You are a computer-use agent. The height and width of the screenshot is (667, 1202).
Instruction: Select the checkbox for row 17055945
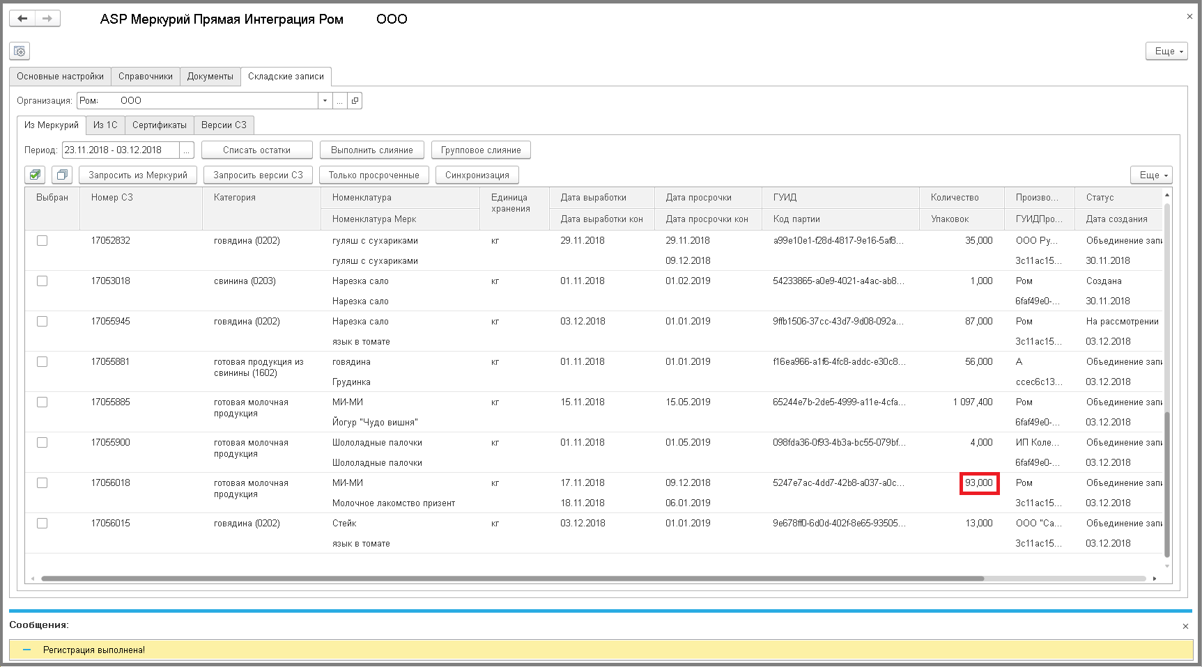click(x=43, y=321)
